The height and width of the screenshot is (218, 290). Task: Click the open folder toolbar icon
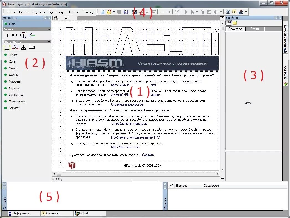coord(109,12)
